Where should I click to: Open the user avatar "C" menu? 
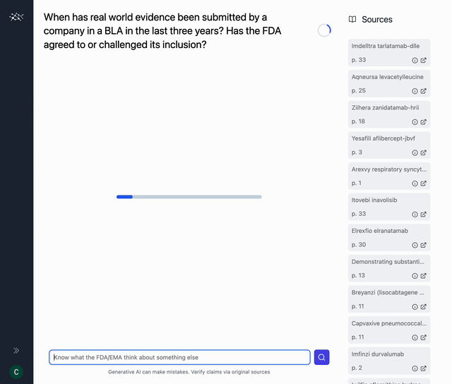coord(16,371)
